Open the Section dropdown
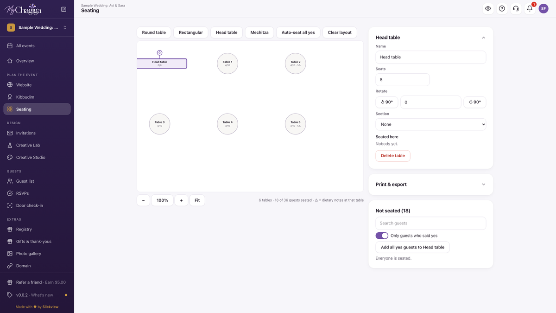The width and height of the screenshot is (556, 313). 431,124
